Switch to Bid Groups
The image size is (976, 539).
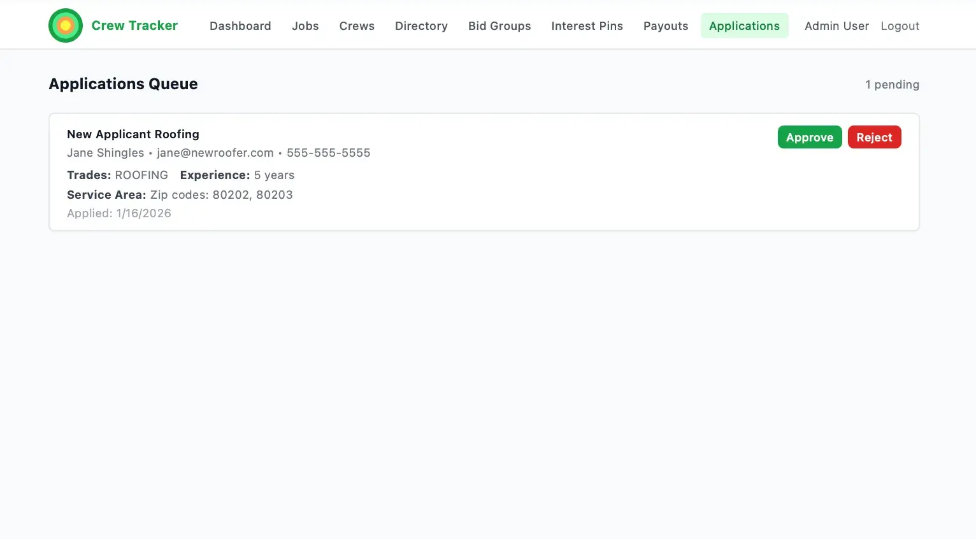coord(499,26)
